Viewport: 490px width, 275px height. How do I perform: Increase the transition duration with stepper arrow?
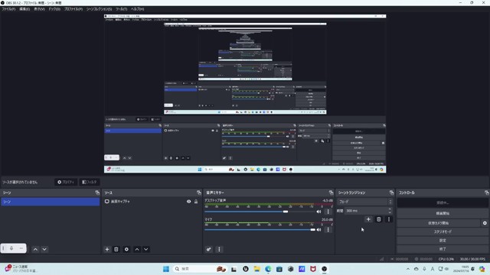(x=390, y=209)
